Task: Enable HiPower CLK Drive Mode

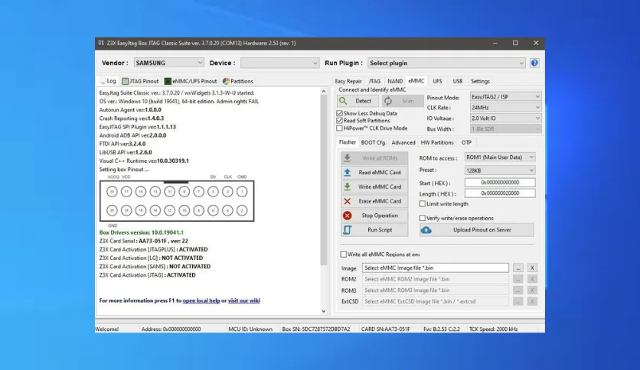Action: coord(339,128)
